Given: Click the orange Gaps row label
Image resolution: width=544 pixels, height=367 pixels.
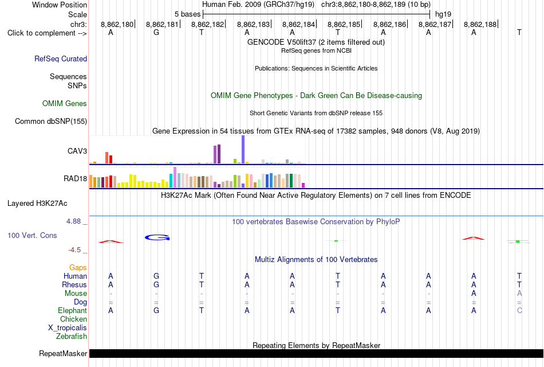Looking at the screenshot, I should pyautogui.click(x=78, y=268).
